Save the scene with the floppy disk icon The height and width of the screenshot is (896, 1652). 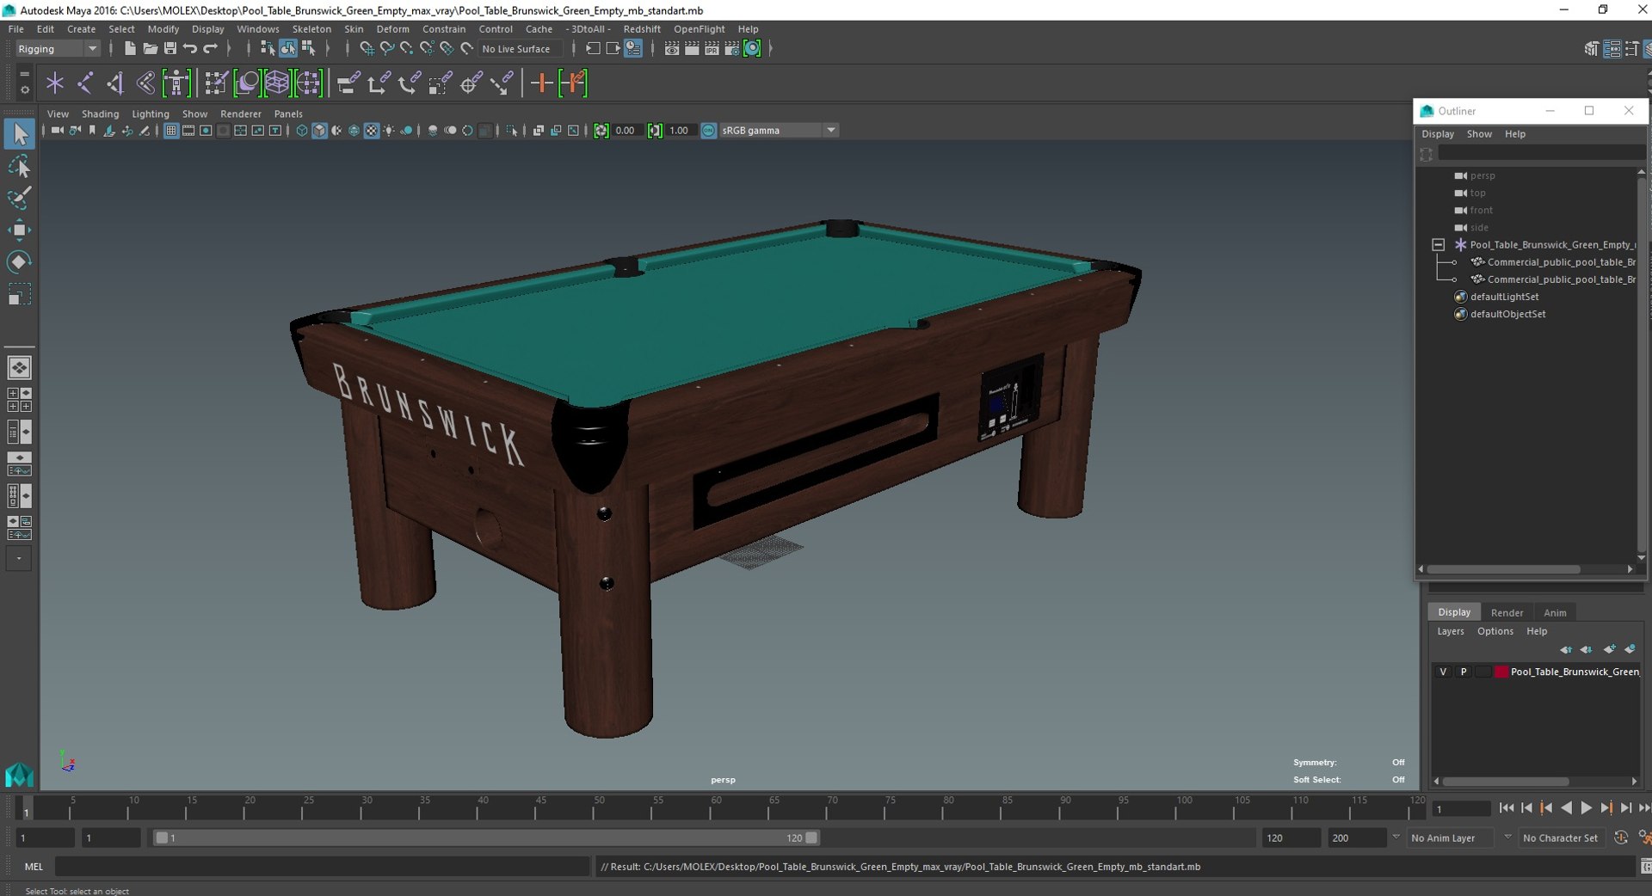coord(170,49)
